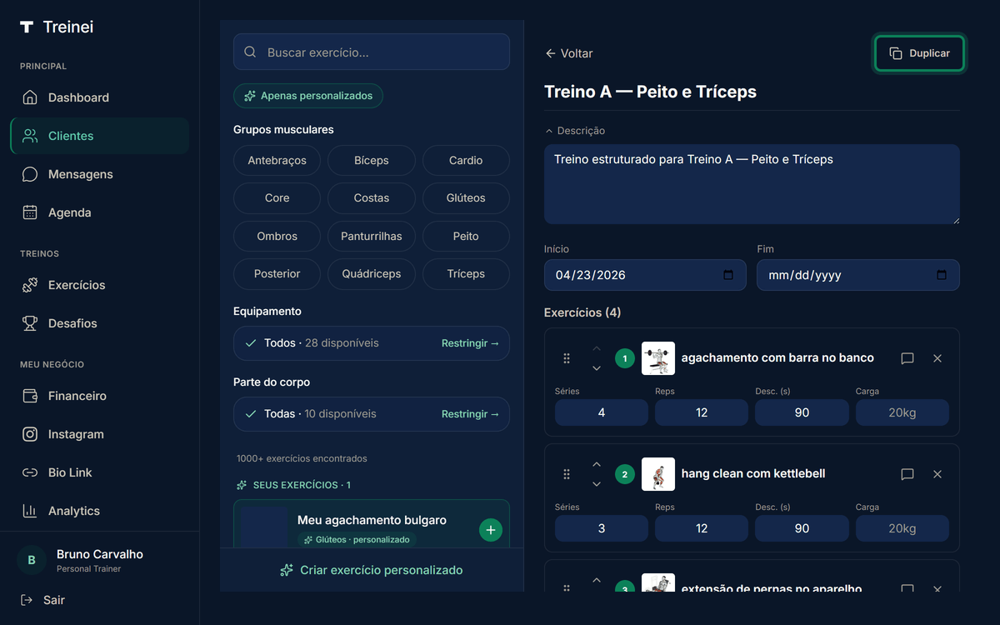Remove hang clean com kettlebell exercise
Viewport: 1000px width, 625px height.
pyautogui.click(x=937, y=474)
